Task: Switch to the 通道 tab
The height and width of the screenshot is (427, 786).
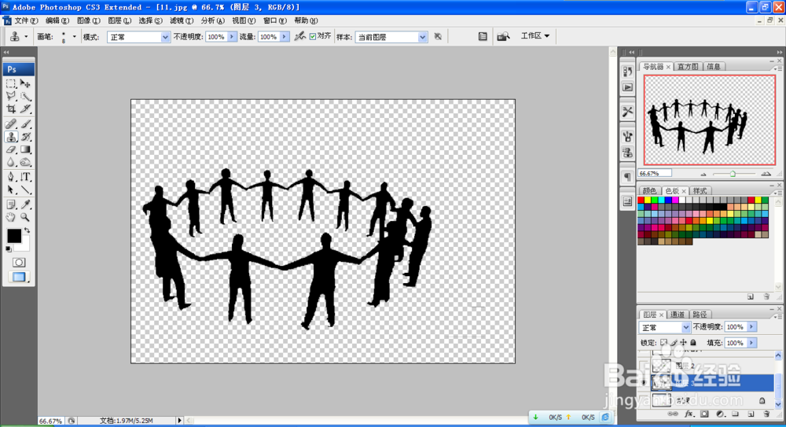Action: pos(678,315)
